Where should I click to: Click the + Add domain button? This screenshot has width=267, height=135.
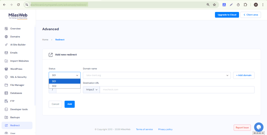click(244, 75)
